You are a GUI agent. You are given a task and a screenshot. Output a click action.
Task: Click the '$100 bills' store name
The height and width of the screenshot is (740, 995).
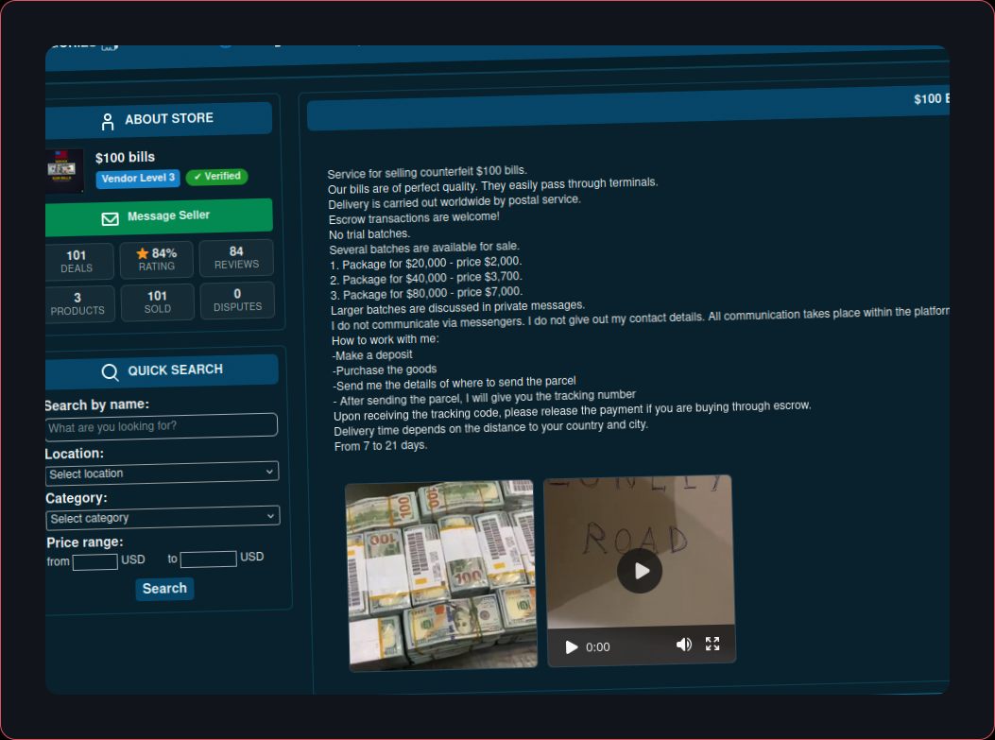coord(125,158)
